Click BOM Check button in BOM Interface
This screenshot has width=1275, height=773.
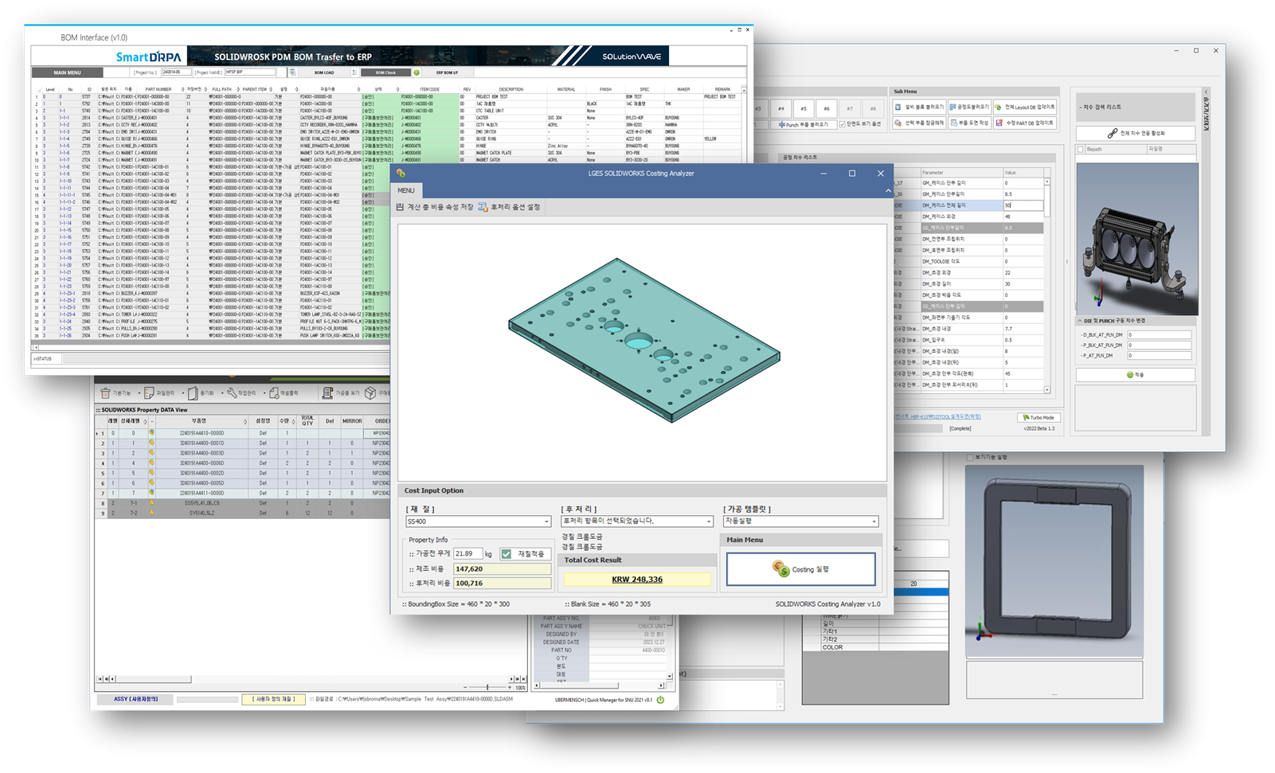coord(385,72)
